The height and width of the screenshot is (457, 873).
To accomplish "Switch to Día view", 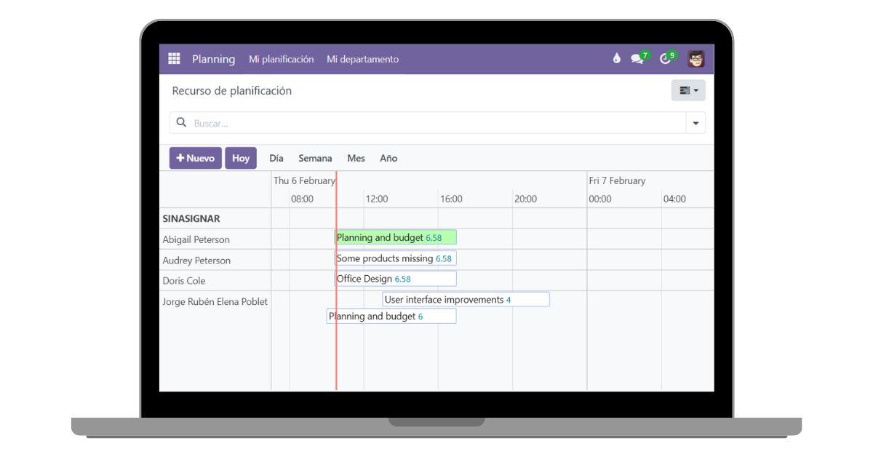I will 276,157.
